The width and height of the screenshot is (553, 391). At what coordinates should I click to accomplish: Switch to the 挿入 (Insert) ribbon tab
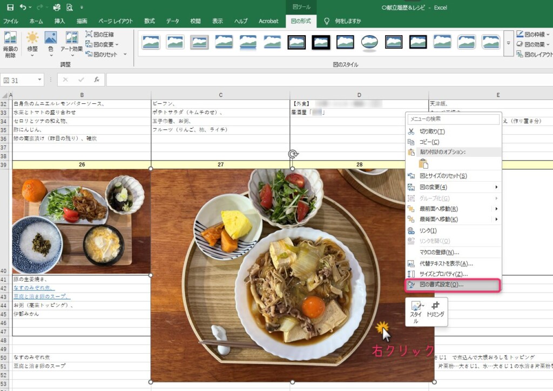(x=60, y=21)
